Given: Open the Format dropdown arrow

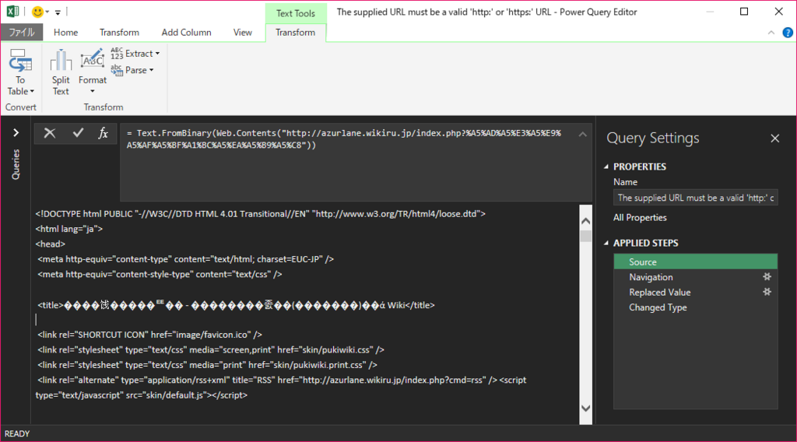Looking at the screenshot, I should coord(93,92).
